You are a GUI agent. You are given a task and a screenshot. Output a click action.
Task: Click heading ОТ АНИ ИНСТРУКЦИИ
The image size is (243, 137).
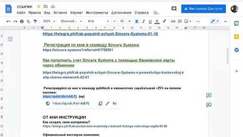(64, 117)
